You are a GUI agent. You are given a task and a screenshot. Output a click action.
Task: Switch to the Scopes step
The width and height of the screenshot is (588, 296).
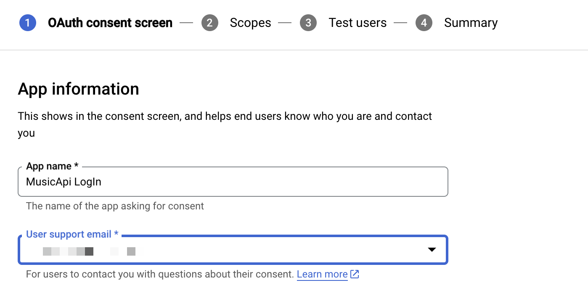click(x=250, y=23)
